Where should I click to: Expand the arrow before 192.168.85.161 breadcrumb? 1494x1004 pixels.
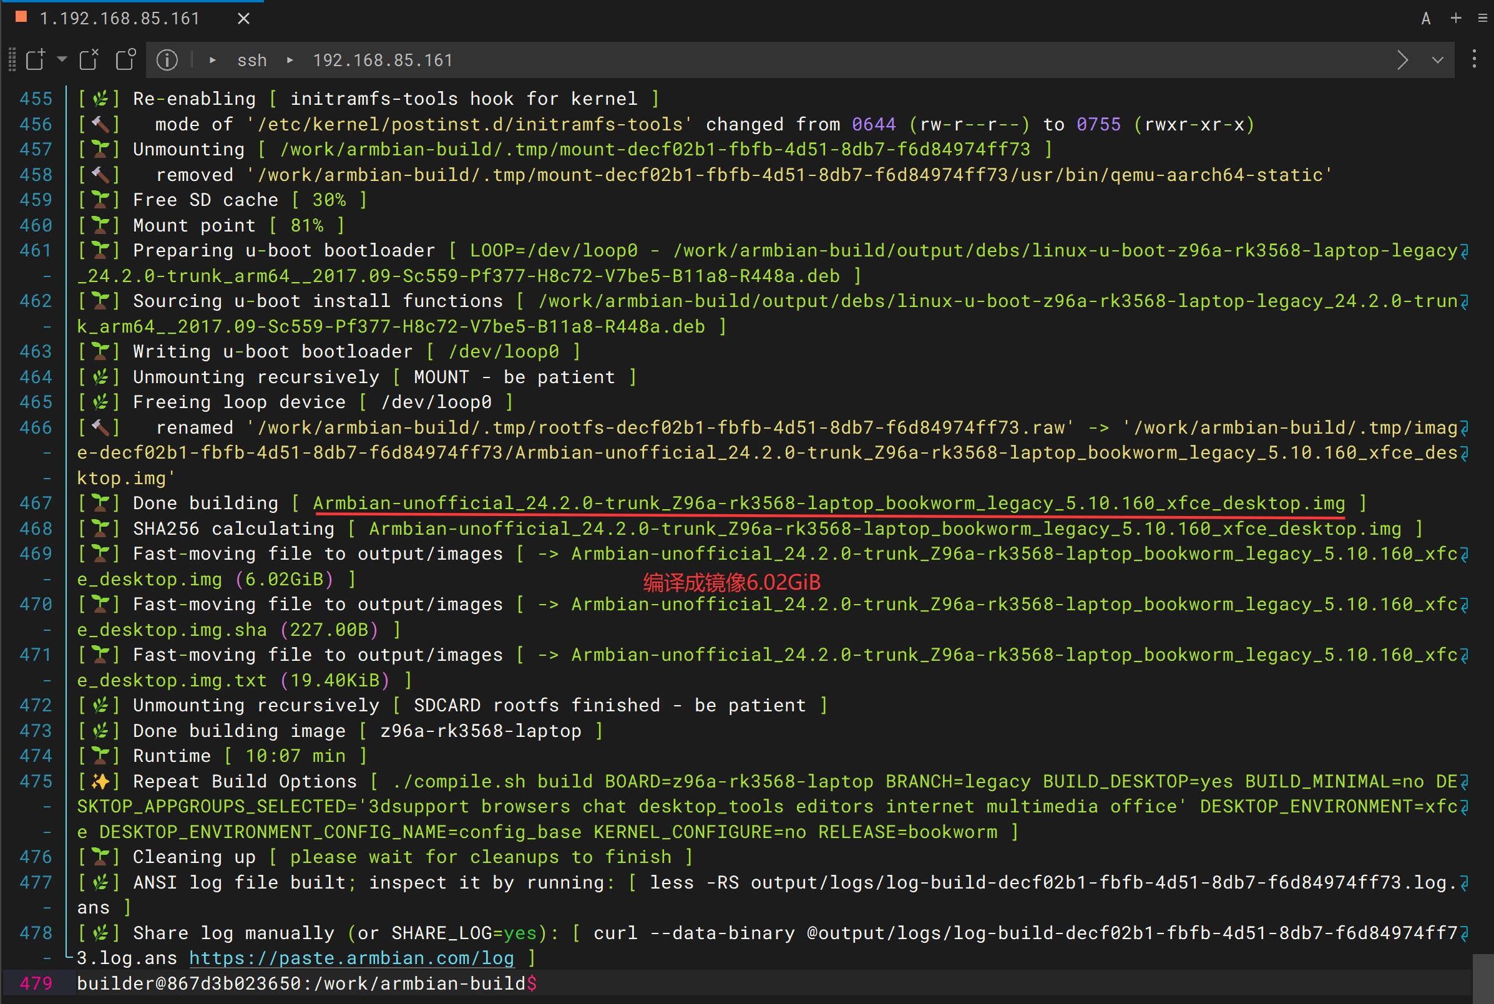[x=290, y=60]
